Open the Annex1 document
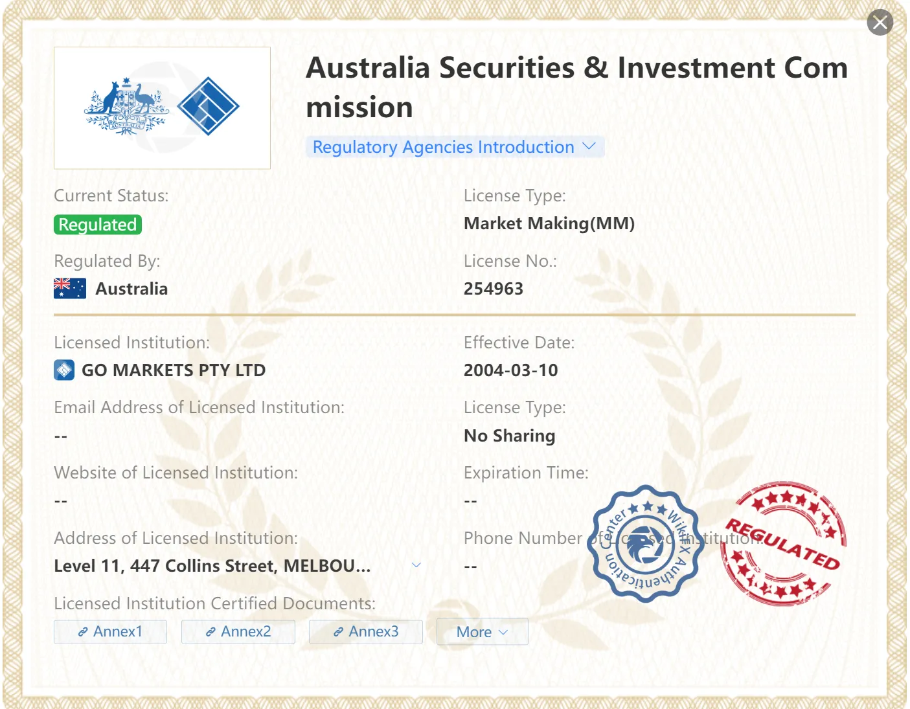This screenshot has height=709, width=910. coord(110,631)
